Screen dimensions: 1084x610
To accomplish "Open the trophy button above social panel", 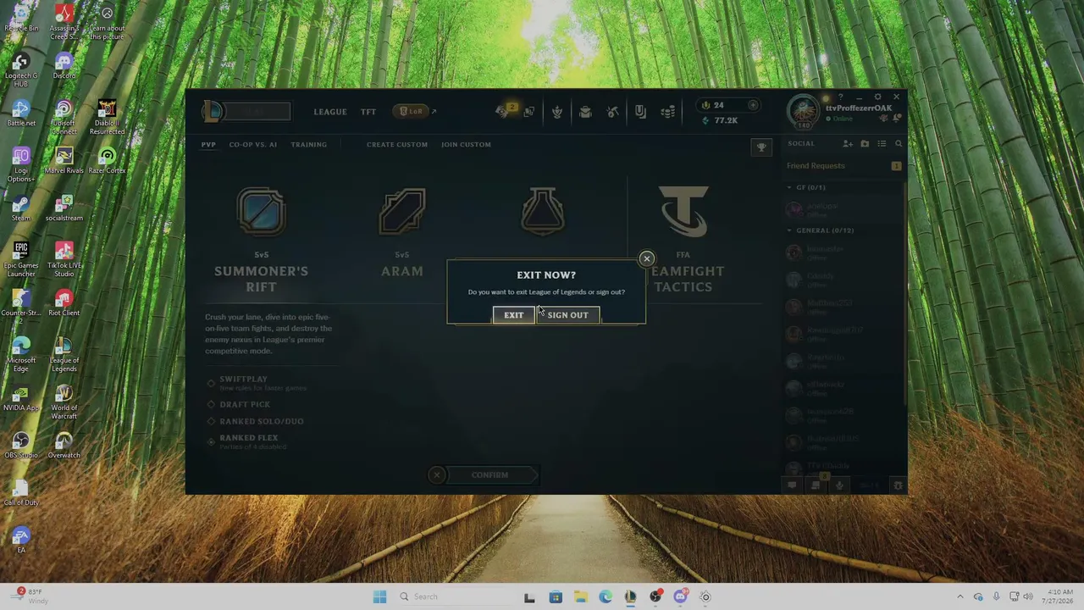I will (761, 147).
